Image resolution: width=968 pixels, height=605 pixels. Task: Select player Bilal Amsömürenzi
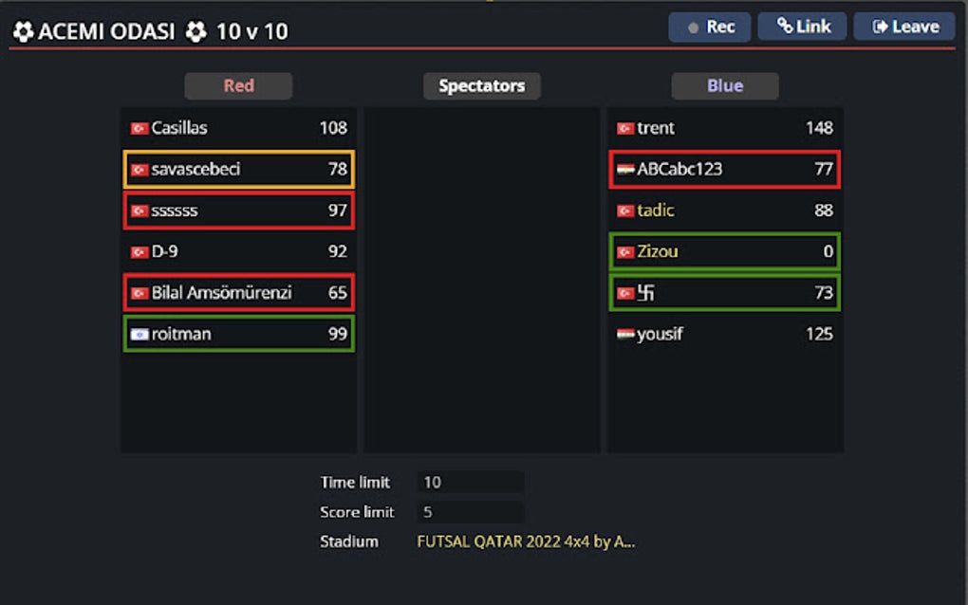tap(239, 293)
